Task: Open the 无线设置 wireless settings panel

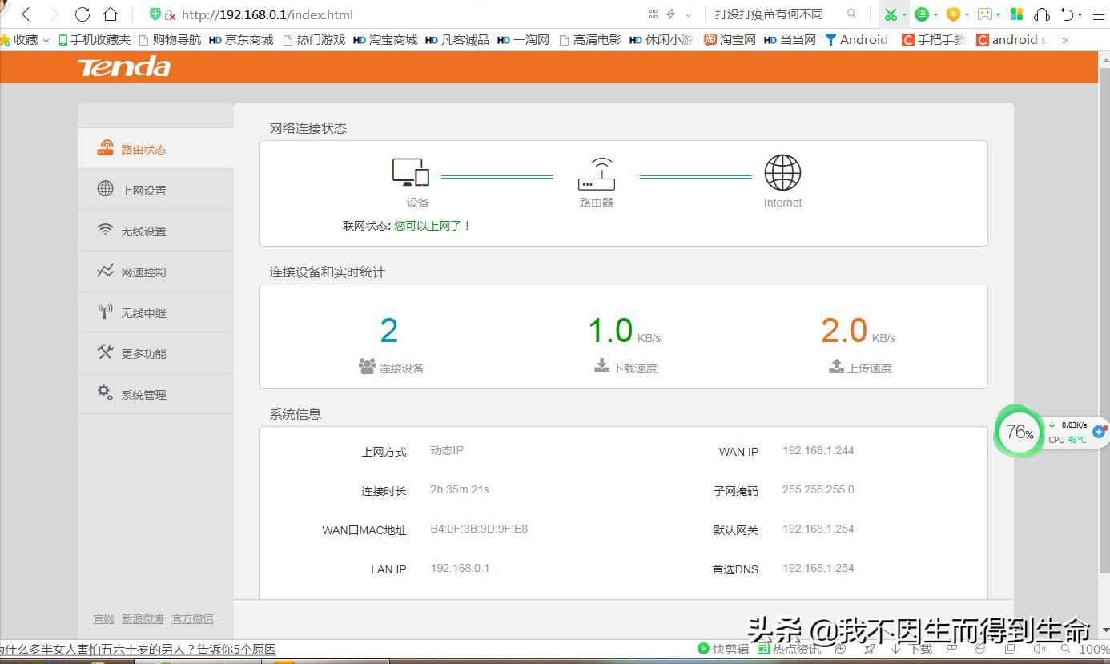Action: (x=144, y=231)
